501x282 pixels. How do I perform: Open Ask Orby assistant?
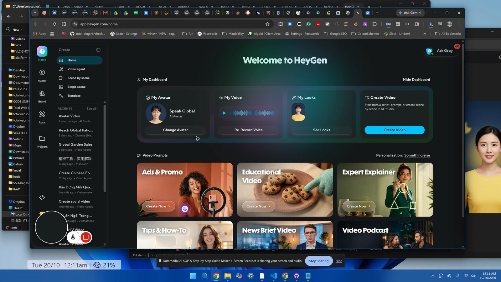[442, 51]
